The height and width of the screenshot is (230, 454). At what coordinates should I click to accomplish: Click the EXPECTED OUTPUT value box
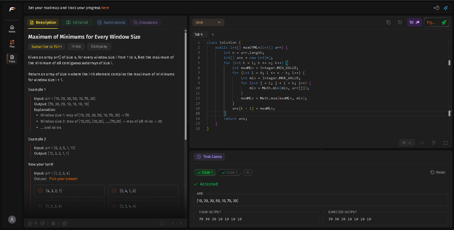click(x=386, y=219)
